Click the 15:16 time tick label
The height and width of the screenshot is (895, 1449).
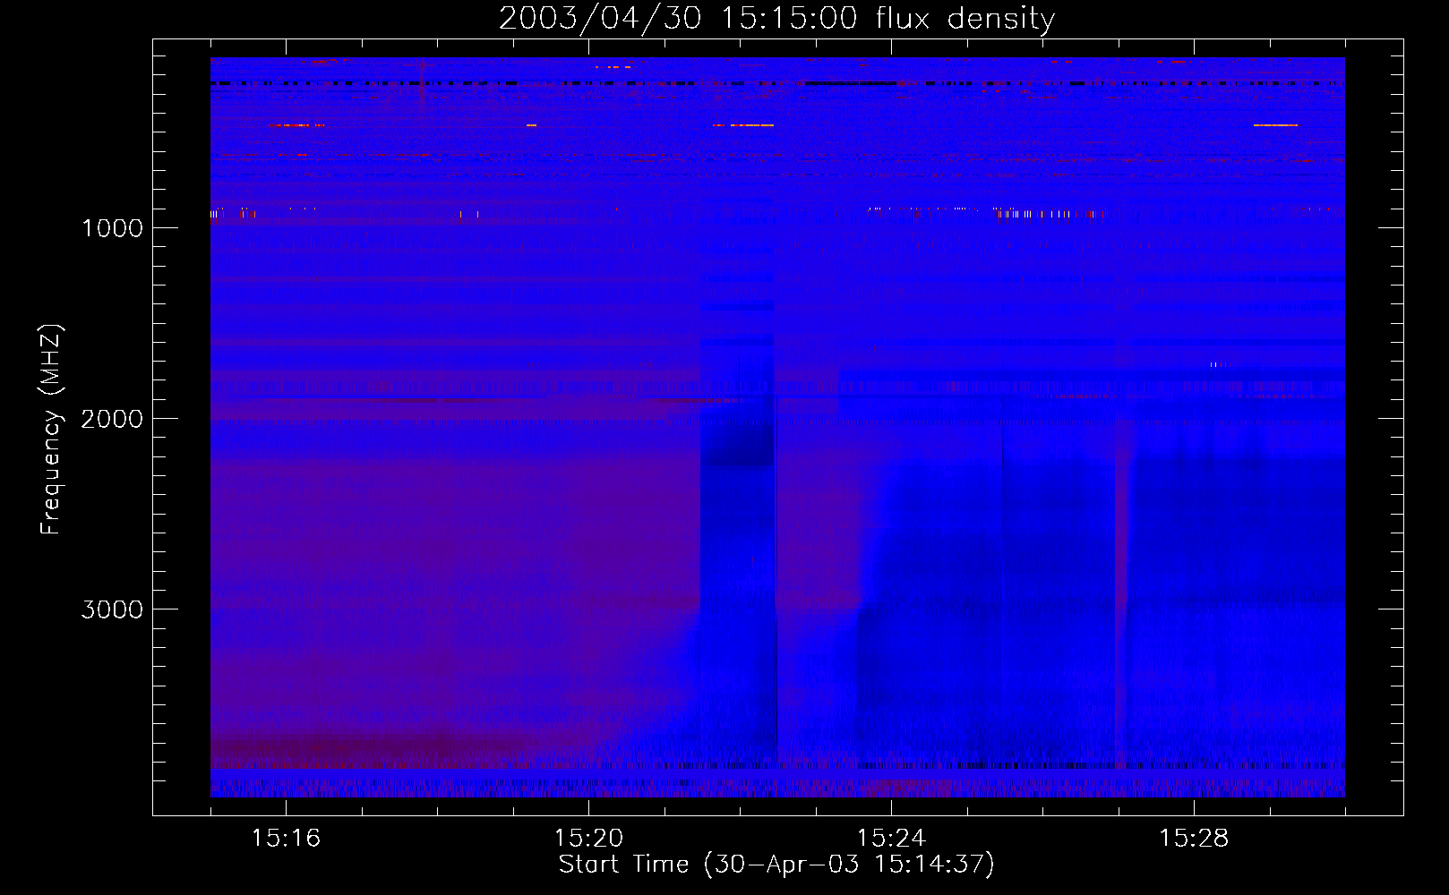point(286,839)
